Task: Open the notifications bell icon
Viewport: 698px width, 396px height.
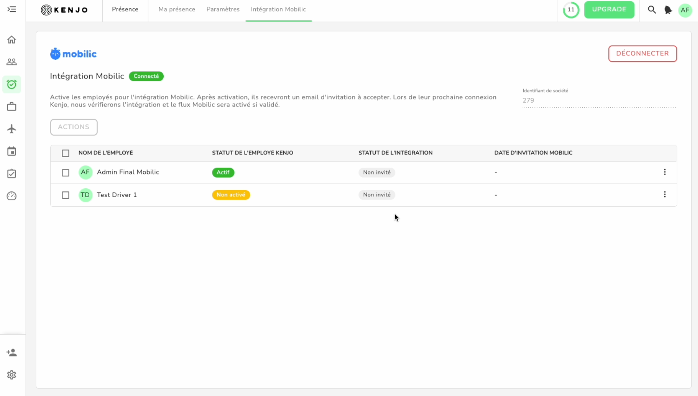Action: [x=668, y=10]
